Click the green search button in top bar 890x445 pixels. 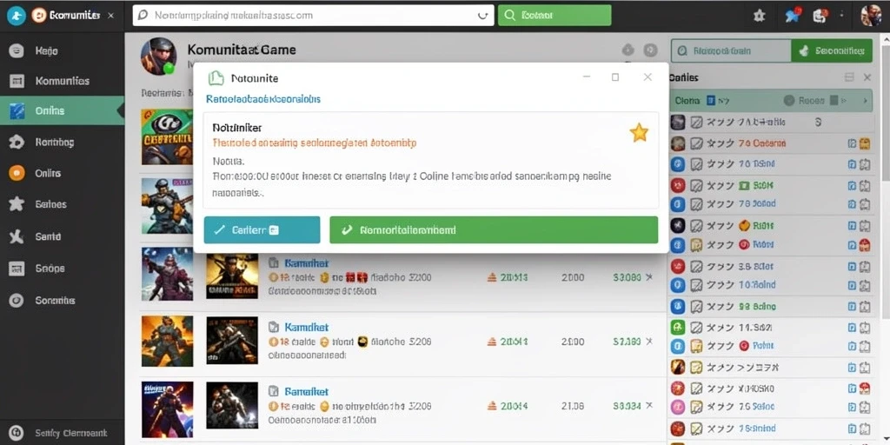click(555, 16)
